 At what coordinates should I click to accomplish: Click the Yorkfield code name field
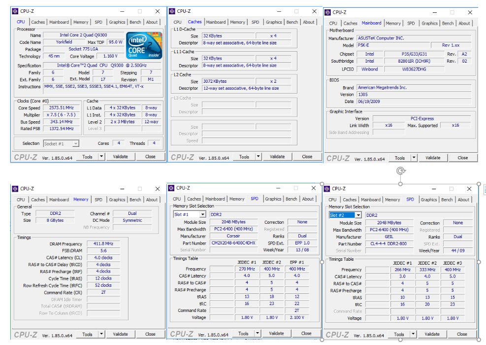tap(64, 42)
